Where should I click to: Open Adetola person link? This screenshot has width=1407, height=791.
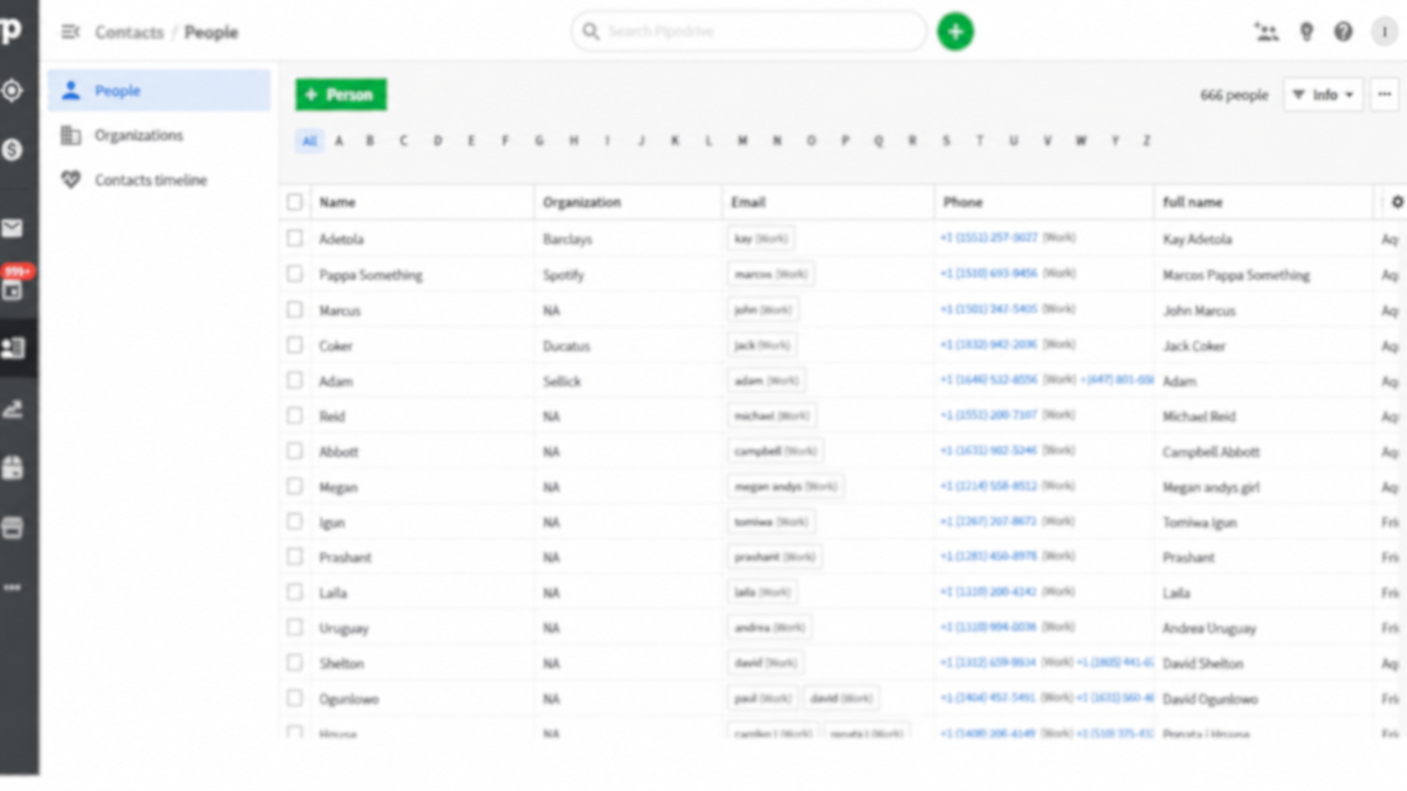341,239
